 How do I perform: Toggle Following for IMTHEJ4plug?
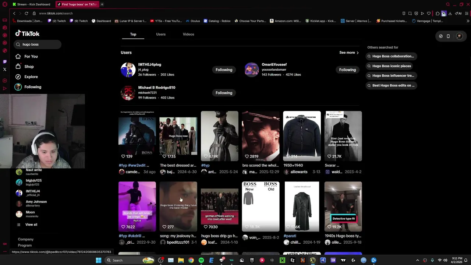224,70
